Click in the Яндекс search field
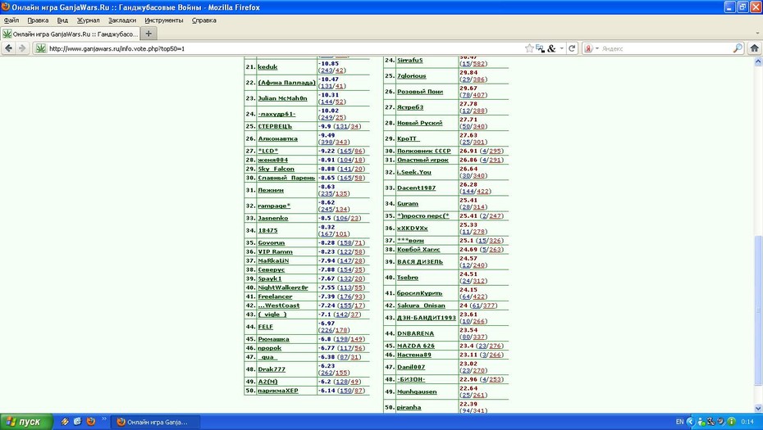This screenshot has width=763, height=430. click(x=665, y=48)
